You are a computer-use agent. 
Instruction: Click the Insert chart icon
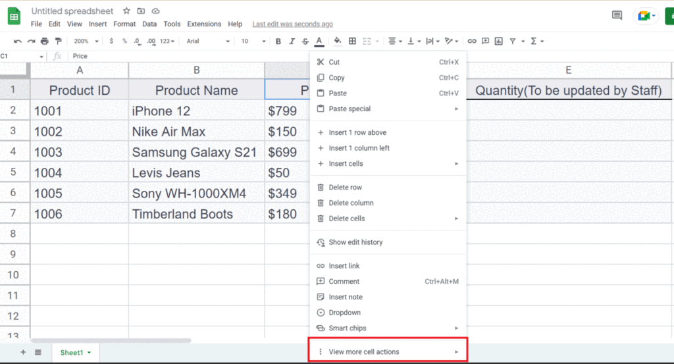499,41
